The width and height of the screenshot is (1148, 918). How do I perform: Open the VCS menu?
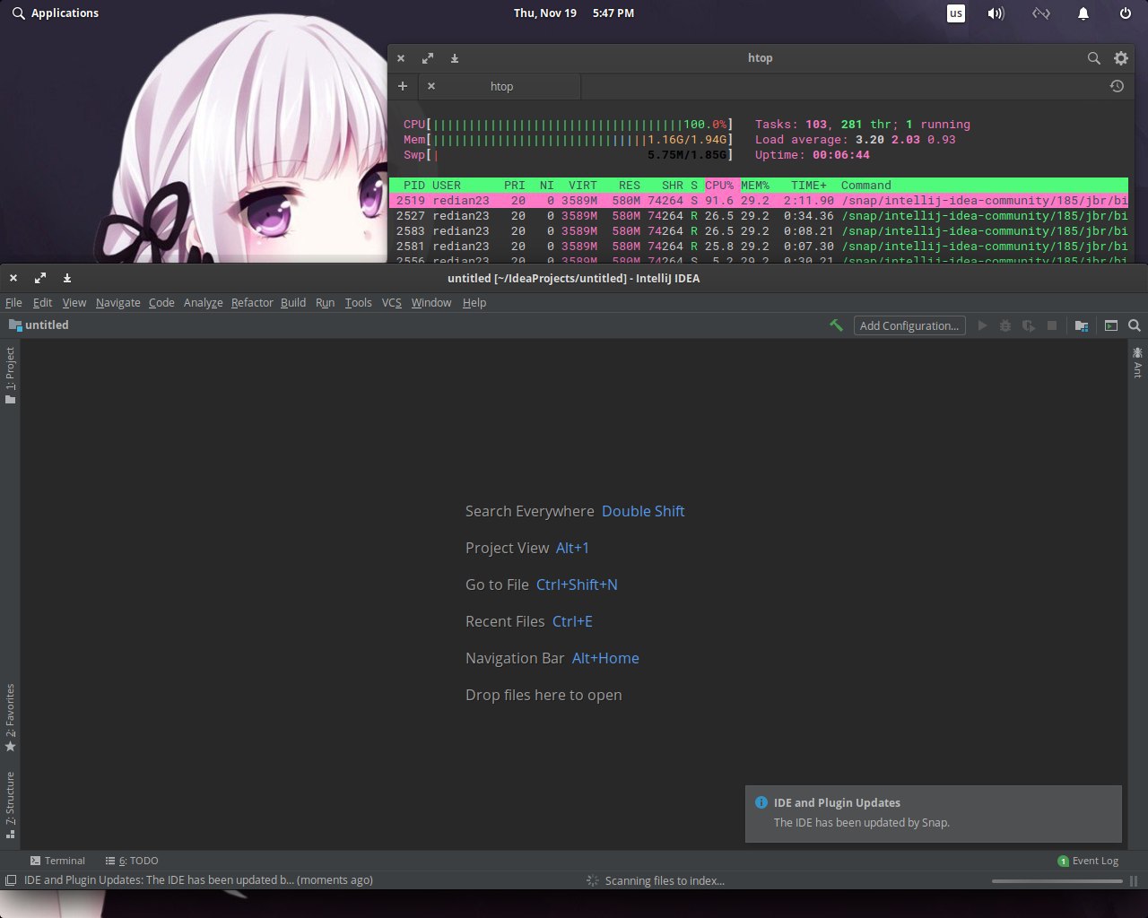pos(391,302)
